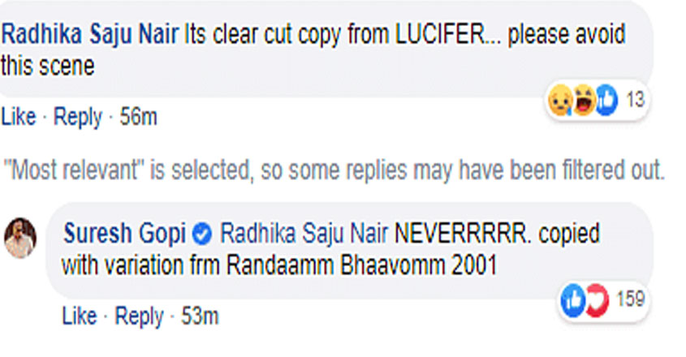Reply to Suresh Gopi's comment
686x357 pixels.
139,316
